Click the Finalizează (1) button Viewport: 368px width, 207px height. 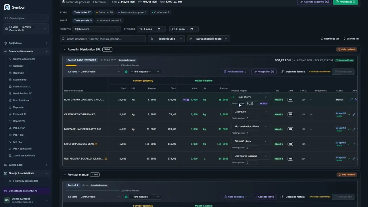click(346, 2)
